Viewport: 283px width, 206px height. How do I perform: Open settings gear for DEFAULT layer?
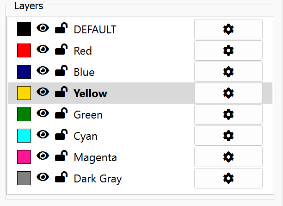[x=228, y=29]
